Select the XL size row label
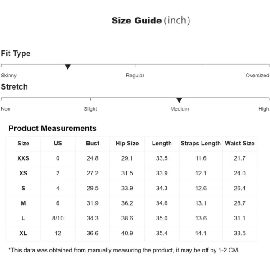 (23, 233)
